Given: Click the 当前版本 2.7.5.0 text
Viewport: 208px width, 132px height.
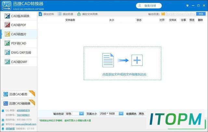Looking at the screenshot, I should [25, 128].
